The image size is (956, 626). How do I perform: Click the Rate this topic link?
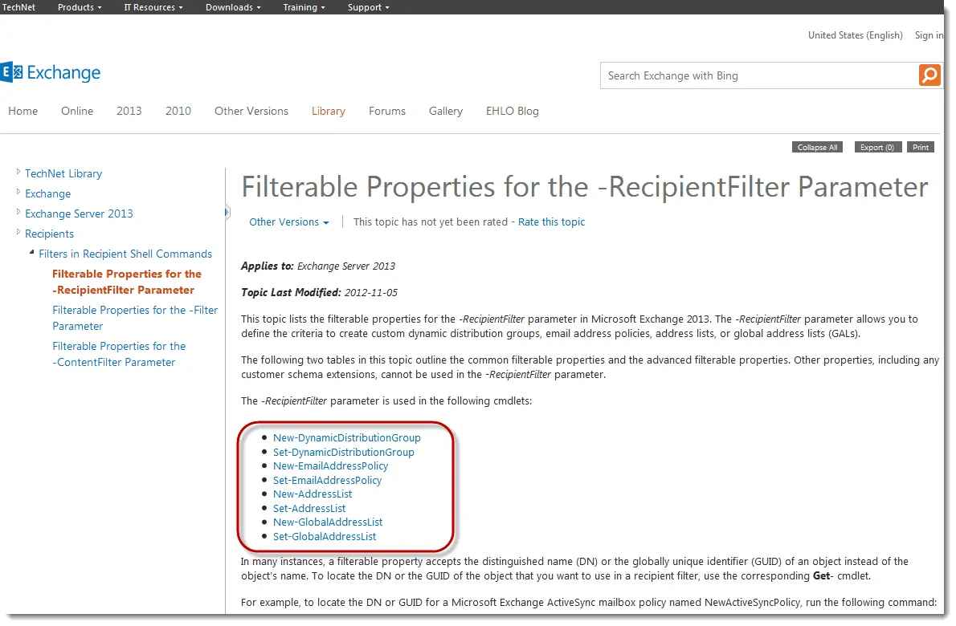tap(551, 222)
